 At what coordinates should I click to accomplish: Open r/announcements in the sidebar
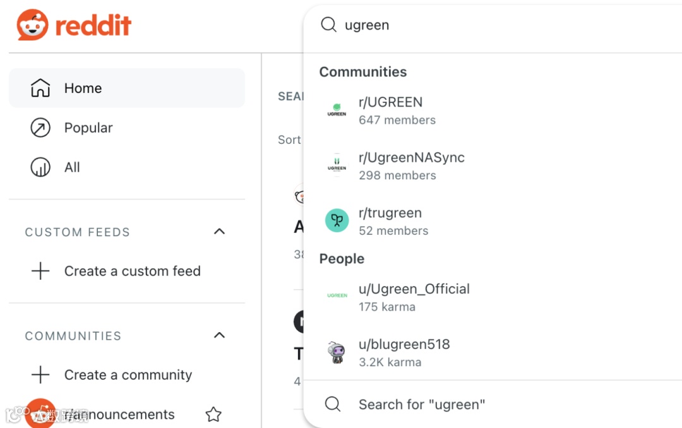click(120, 415)
